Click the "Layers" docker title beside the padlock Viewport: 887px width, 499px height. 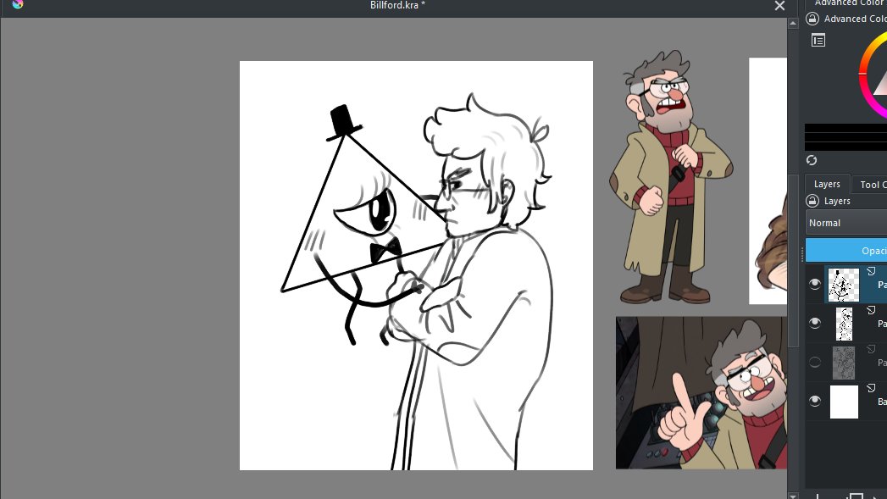837,201
